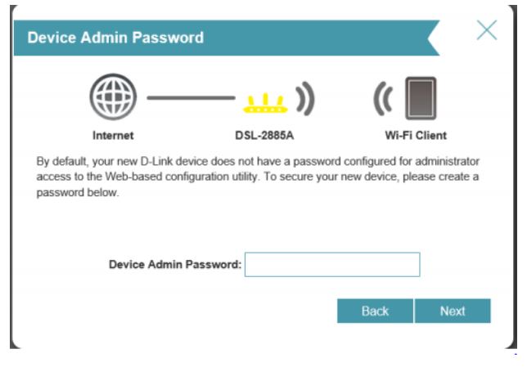Focus the Device Admin Password field
The width and height of the screenshot is (527, 367).
[332, 265]
